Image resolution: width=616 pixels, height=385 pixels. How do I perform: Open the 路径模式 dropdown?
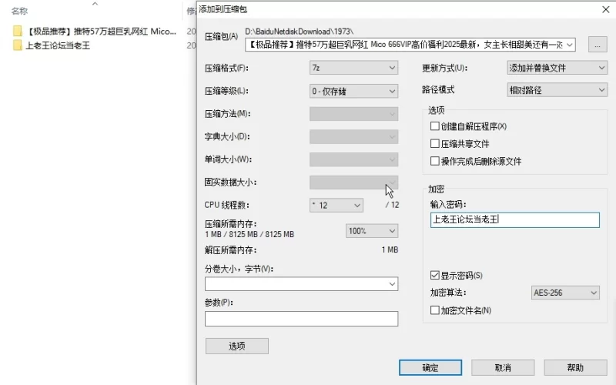557,90
